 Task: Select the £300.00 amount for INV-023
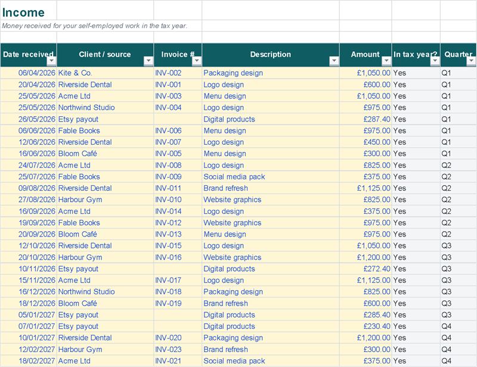(x=366, y=349)
